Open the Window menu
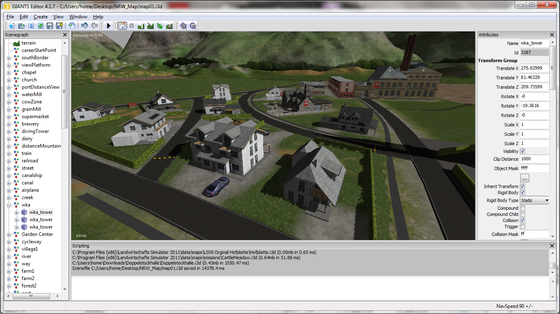The width and height of the screenshot is (560, 314). pos(78,17)
